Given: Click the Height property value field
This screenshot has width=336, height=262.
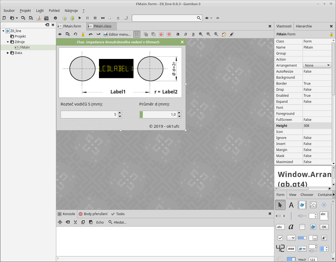Looking at the screenshot, I should tap(317, 126).
